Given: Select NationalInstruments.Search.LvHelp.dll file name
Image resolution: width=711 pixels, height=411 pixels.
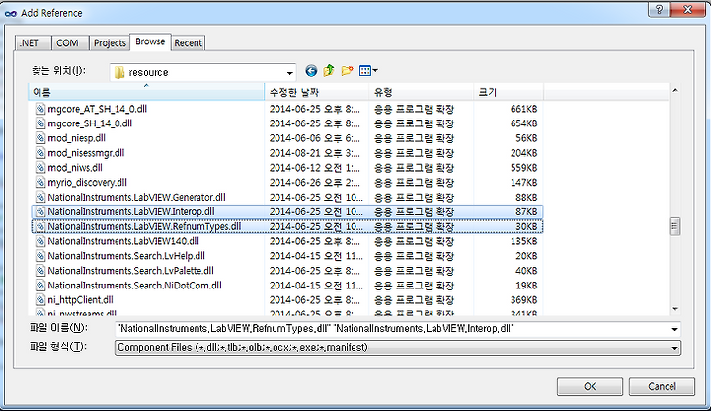Looking at the screenshot, I should tap(126, 256).
